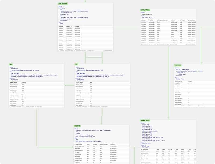Image resolution: width=215 pixels, height=164 pixels.
Task: Click the Demo Data icon in POSITIONS footer
Action: (199, 106)
